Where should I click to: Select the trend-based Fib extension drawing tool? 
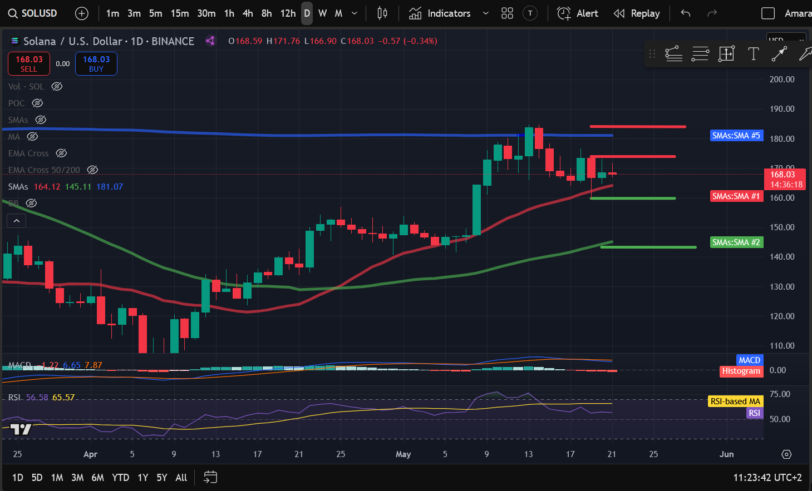tap(673, 54)
